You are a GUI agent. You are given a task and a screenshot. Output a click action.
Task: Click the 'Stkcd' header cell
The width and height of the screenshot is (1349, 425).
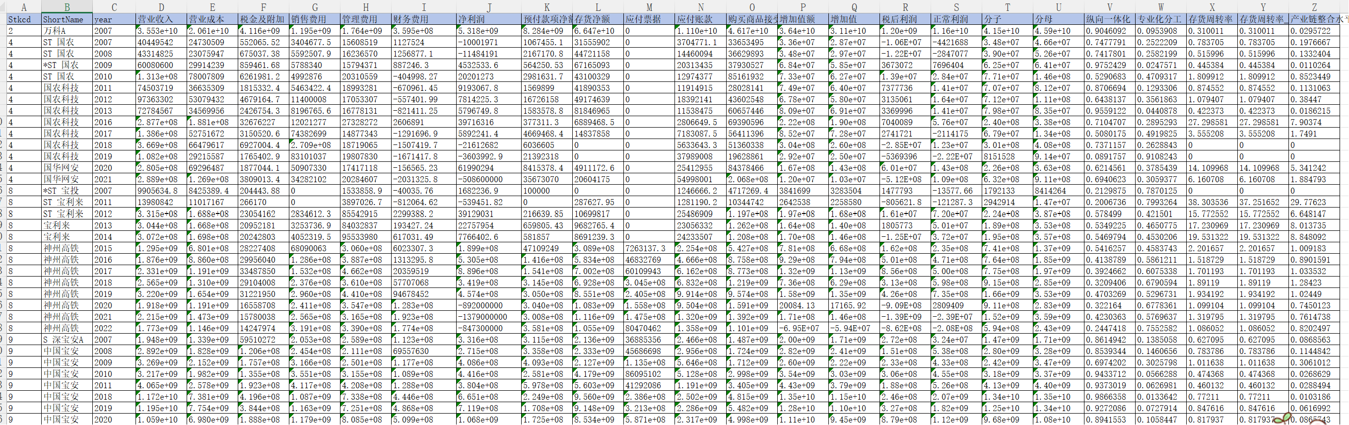click(x=24, y=19)
